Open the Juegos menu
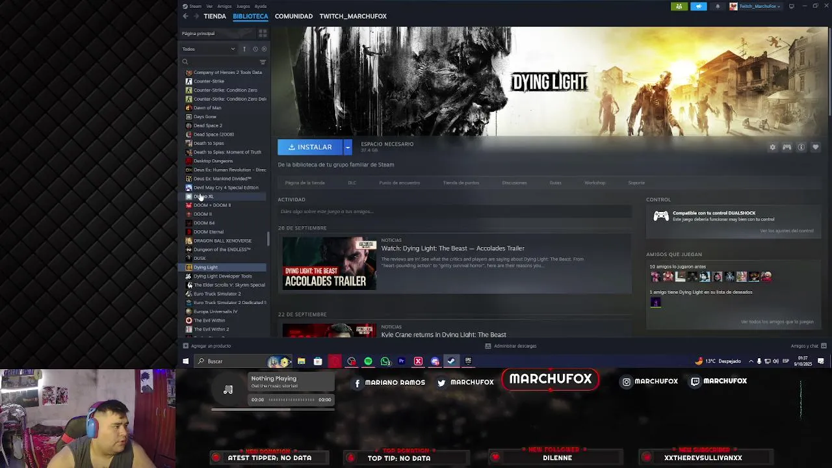The image size is (832, 468). coord(243,6)
